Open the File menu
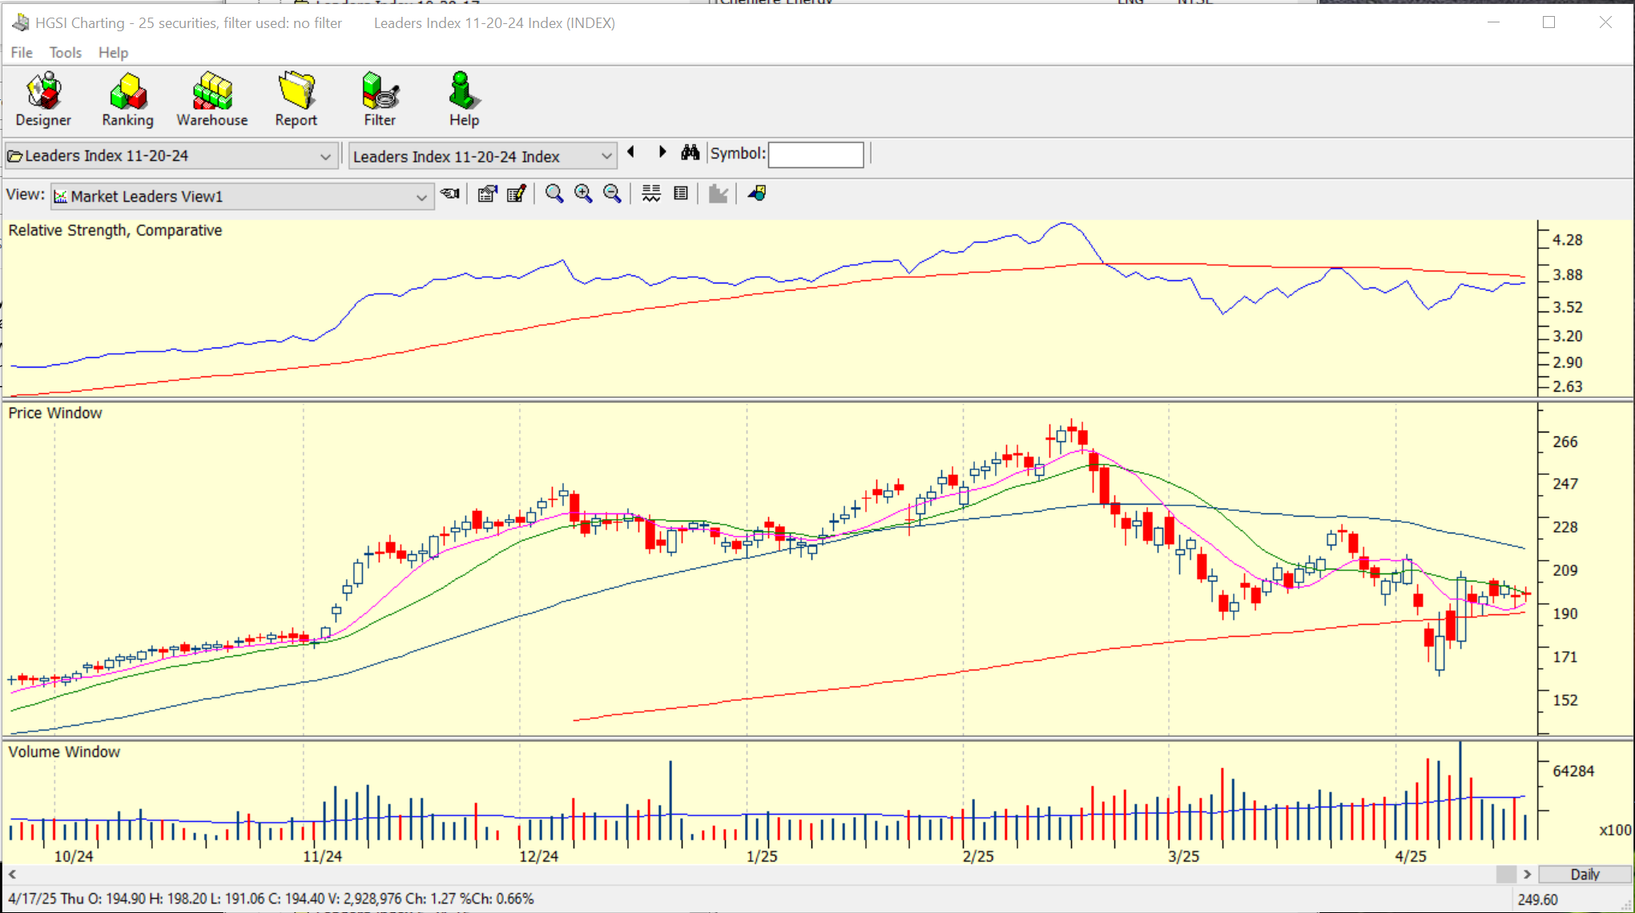This screenshot has width=1635, height=913. tap(22, 52)
